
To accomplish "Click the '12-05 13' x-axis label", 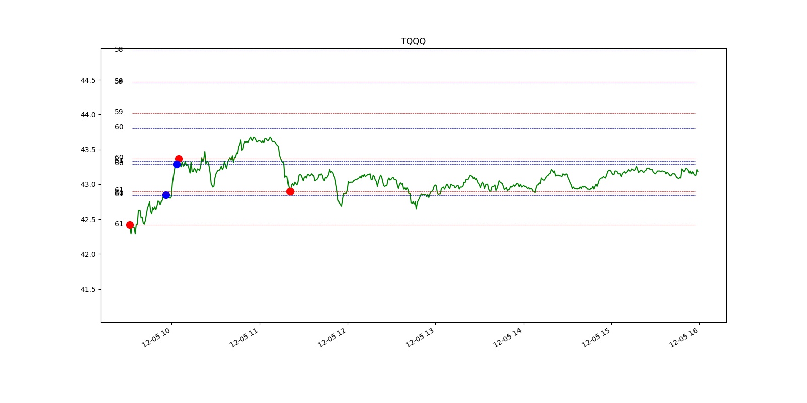I will pos(420,338).
